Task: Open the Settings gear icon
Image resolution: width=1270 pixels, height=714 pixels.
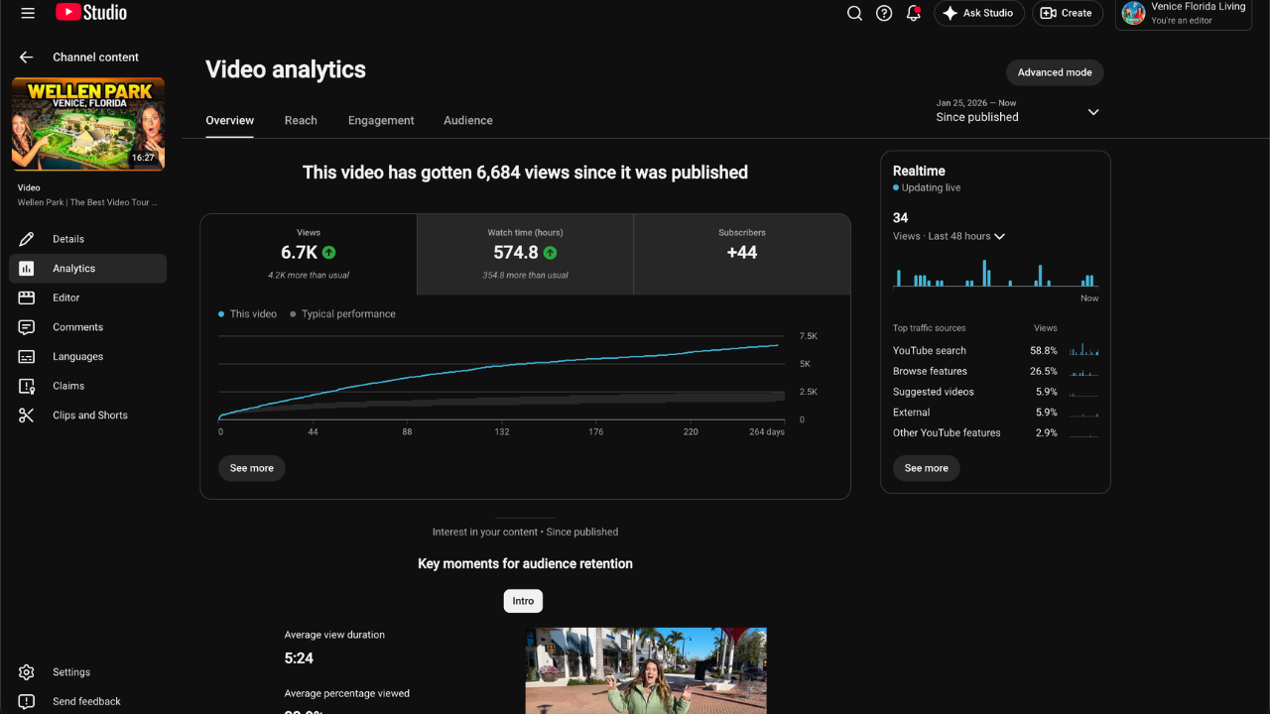Action: click(x=27, y=672)
